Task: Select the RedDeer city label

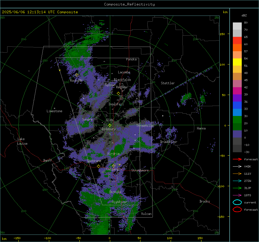Action: [x=122, y=87]
